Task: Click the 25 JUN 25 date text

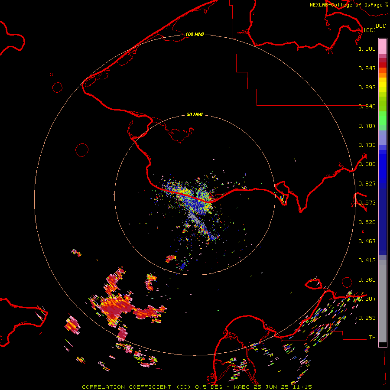Action: [271, 387]
